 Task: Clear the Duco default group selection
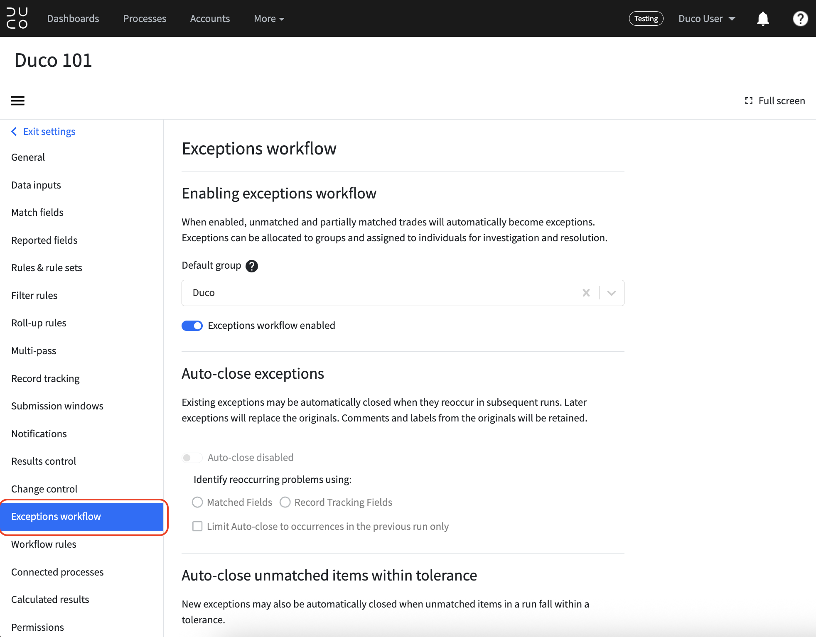point(586,293)
